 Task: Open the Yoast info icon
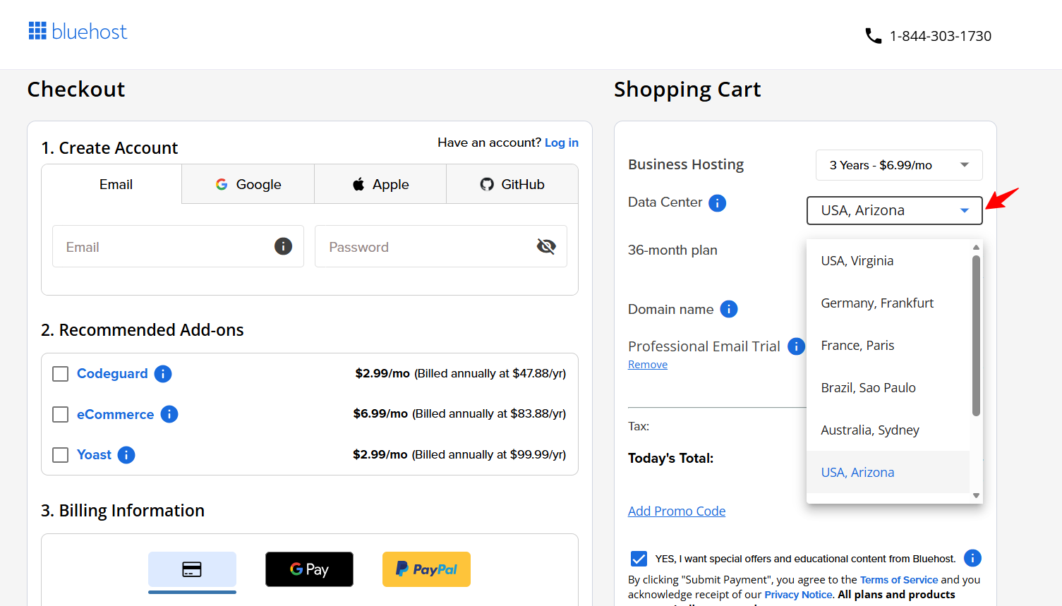pyautogui.click(x=126, y=455)
